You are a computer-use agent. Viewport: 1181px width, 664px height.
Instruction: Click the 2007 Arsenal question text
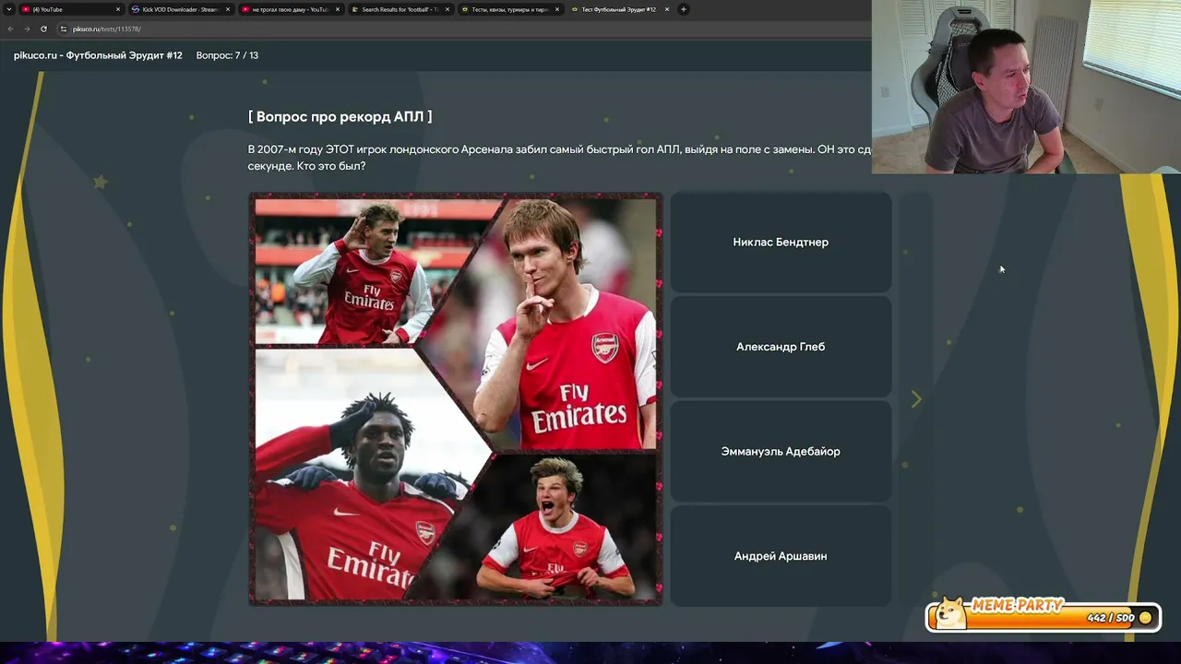(x=559, y=158)
